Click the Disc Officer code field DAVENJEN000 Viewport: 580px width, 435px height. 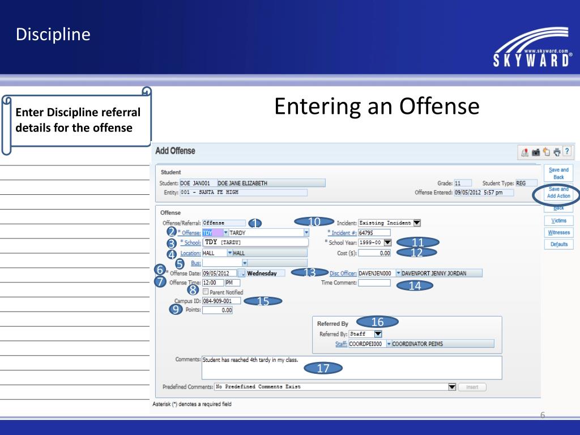[x=377, y=273]
